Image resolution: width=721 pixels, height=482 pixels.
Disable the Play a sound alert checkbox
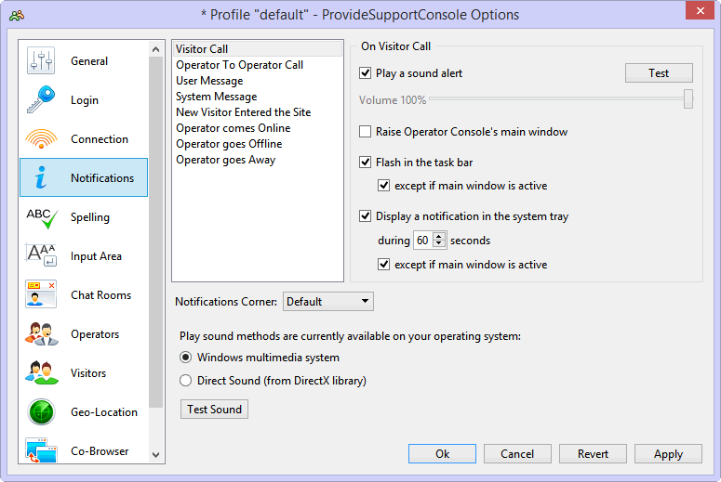point(365,73)
